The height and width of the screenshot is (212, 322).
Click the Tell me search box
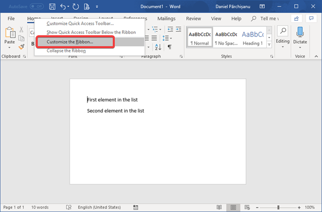coord(265,18)
